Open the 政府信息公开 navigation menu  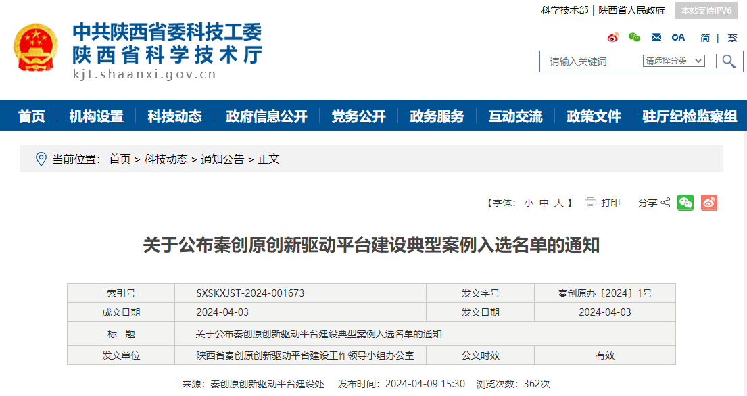click(266, 116)
